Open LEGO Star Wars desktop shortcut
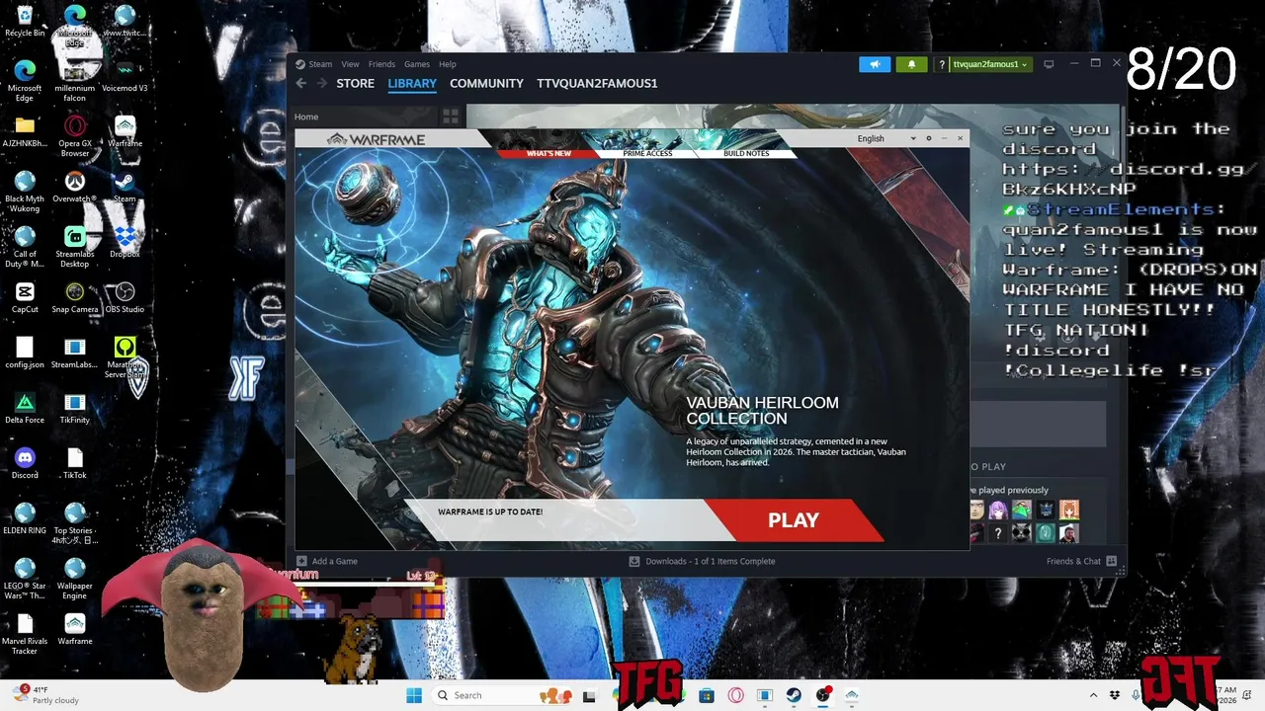Screen dimensions: 1265x711 pos(25,580)
